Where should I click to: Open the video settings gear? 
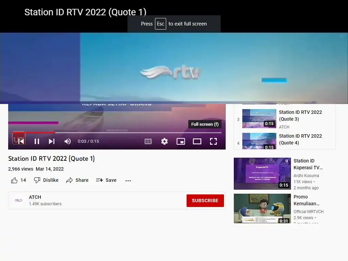point(164,141)
